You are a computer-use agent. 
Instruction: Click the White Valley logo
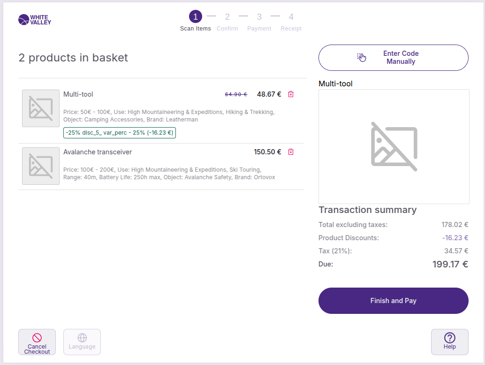(x=35, y=20)
